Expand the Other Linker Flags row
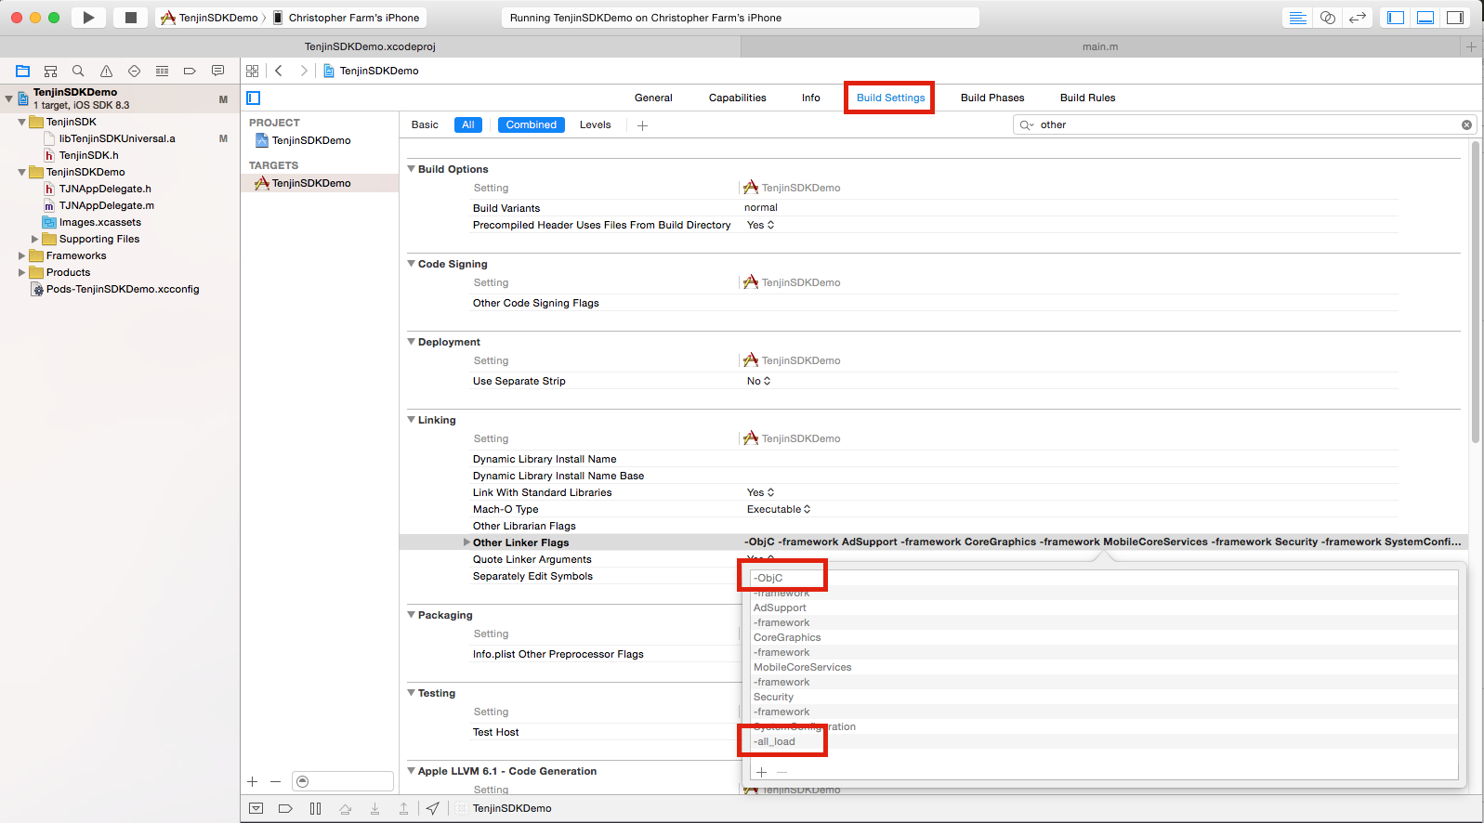Viewport: 1484px width, 823px height. coord(466,542)
